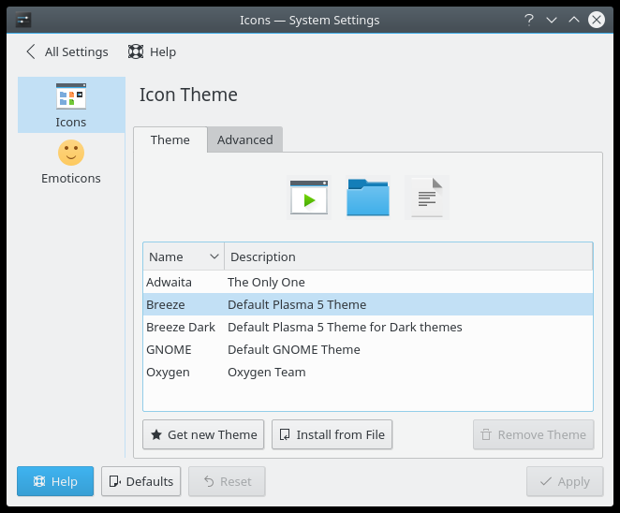Click the Remove Theme button
The width and height of the screenshot is (620, 513).
[534, 434]
